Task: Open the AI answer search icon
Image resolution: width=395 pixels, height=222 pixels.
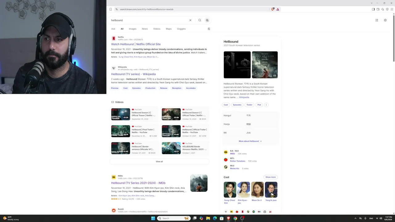Action: click(207, 20)
